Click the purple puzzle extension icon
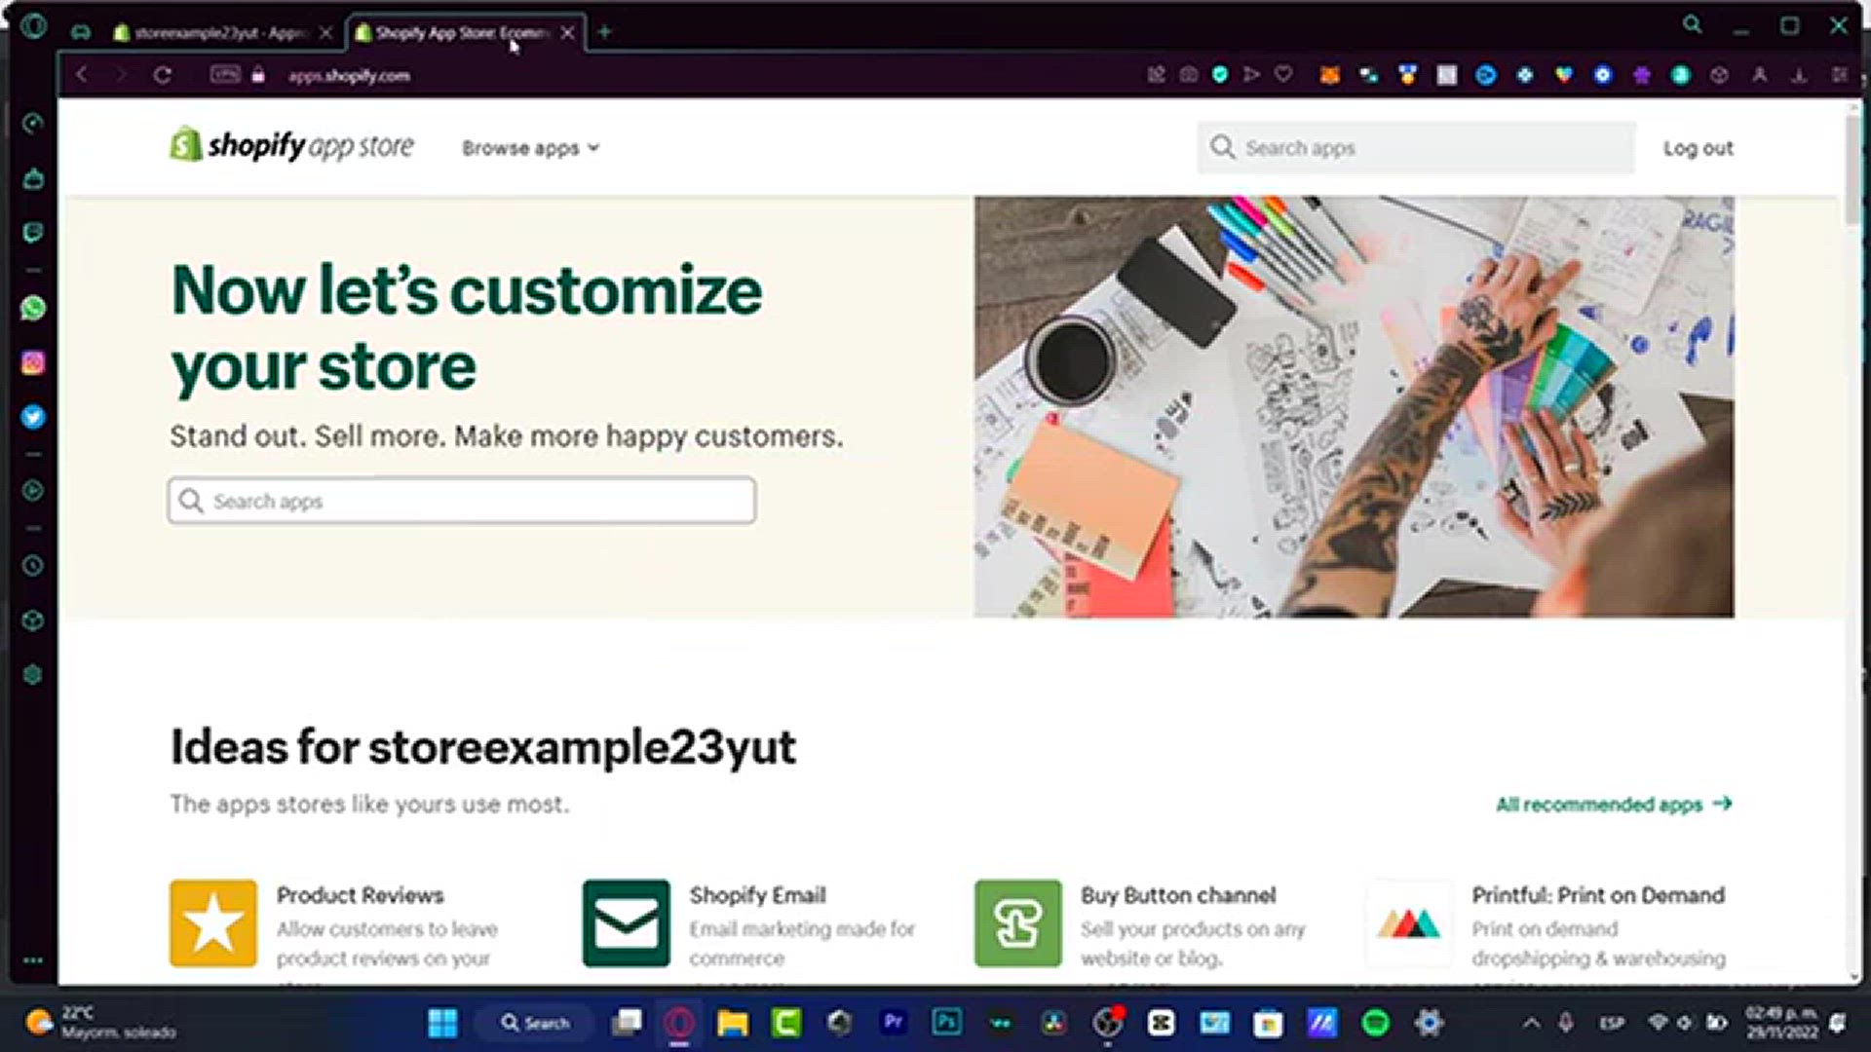 tap(1642, 75)
